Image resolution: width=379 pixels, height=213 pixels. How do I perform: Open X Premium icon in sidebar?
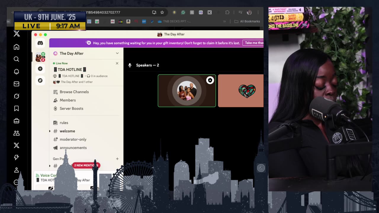point(17,145)
